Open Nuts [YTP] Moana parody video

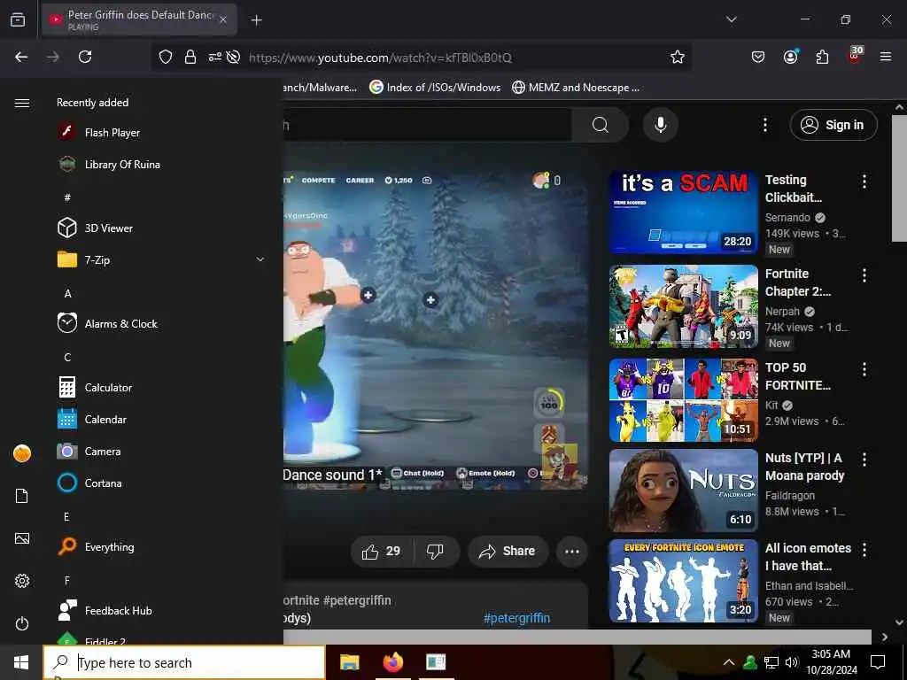pos(683,491)
